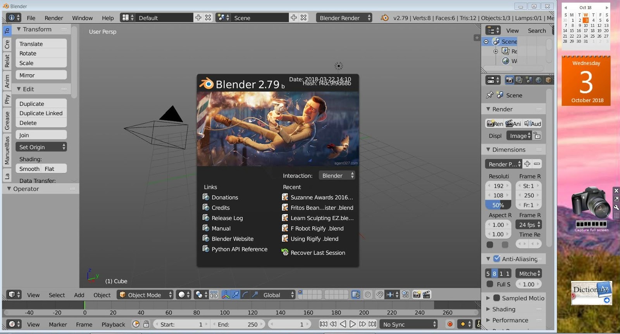Open the 3D View editor type selector
Image resolution: width=620 pixels, height=334 pixels.
[14, 295]
